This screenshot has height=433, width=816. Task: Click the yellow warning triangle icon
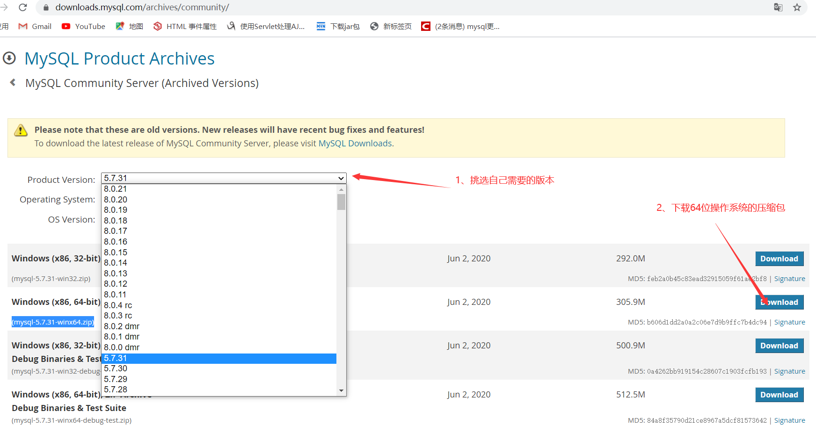click(21, 130)
